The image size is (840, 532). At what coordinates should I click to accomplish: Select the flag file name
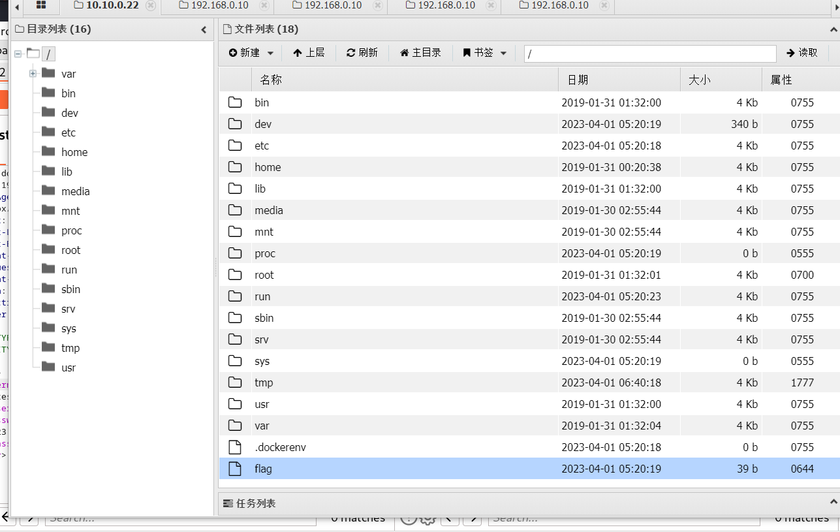click(263, 469)
